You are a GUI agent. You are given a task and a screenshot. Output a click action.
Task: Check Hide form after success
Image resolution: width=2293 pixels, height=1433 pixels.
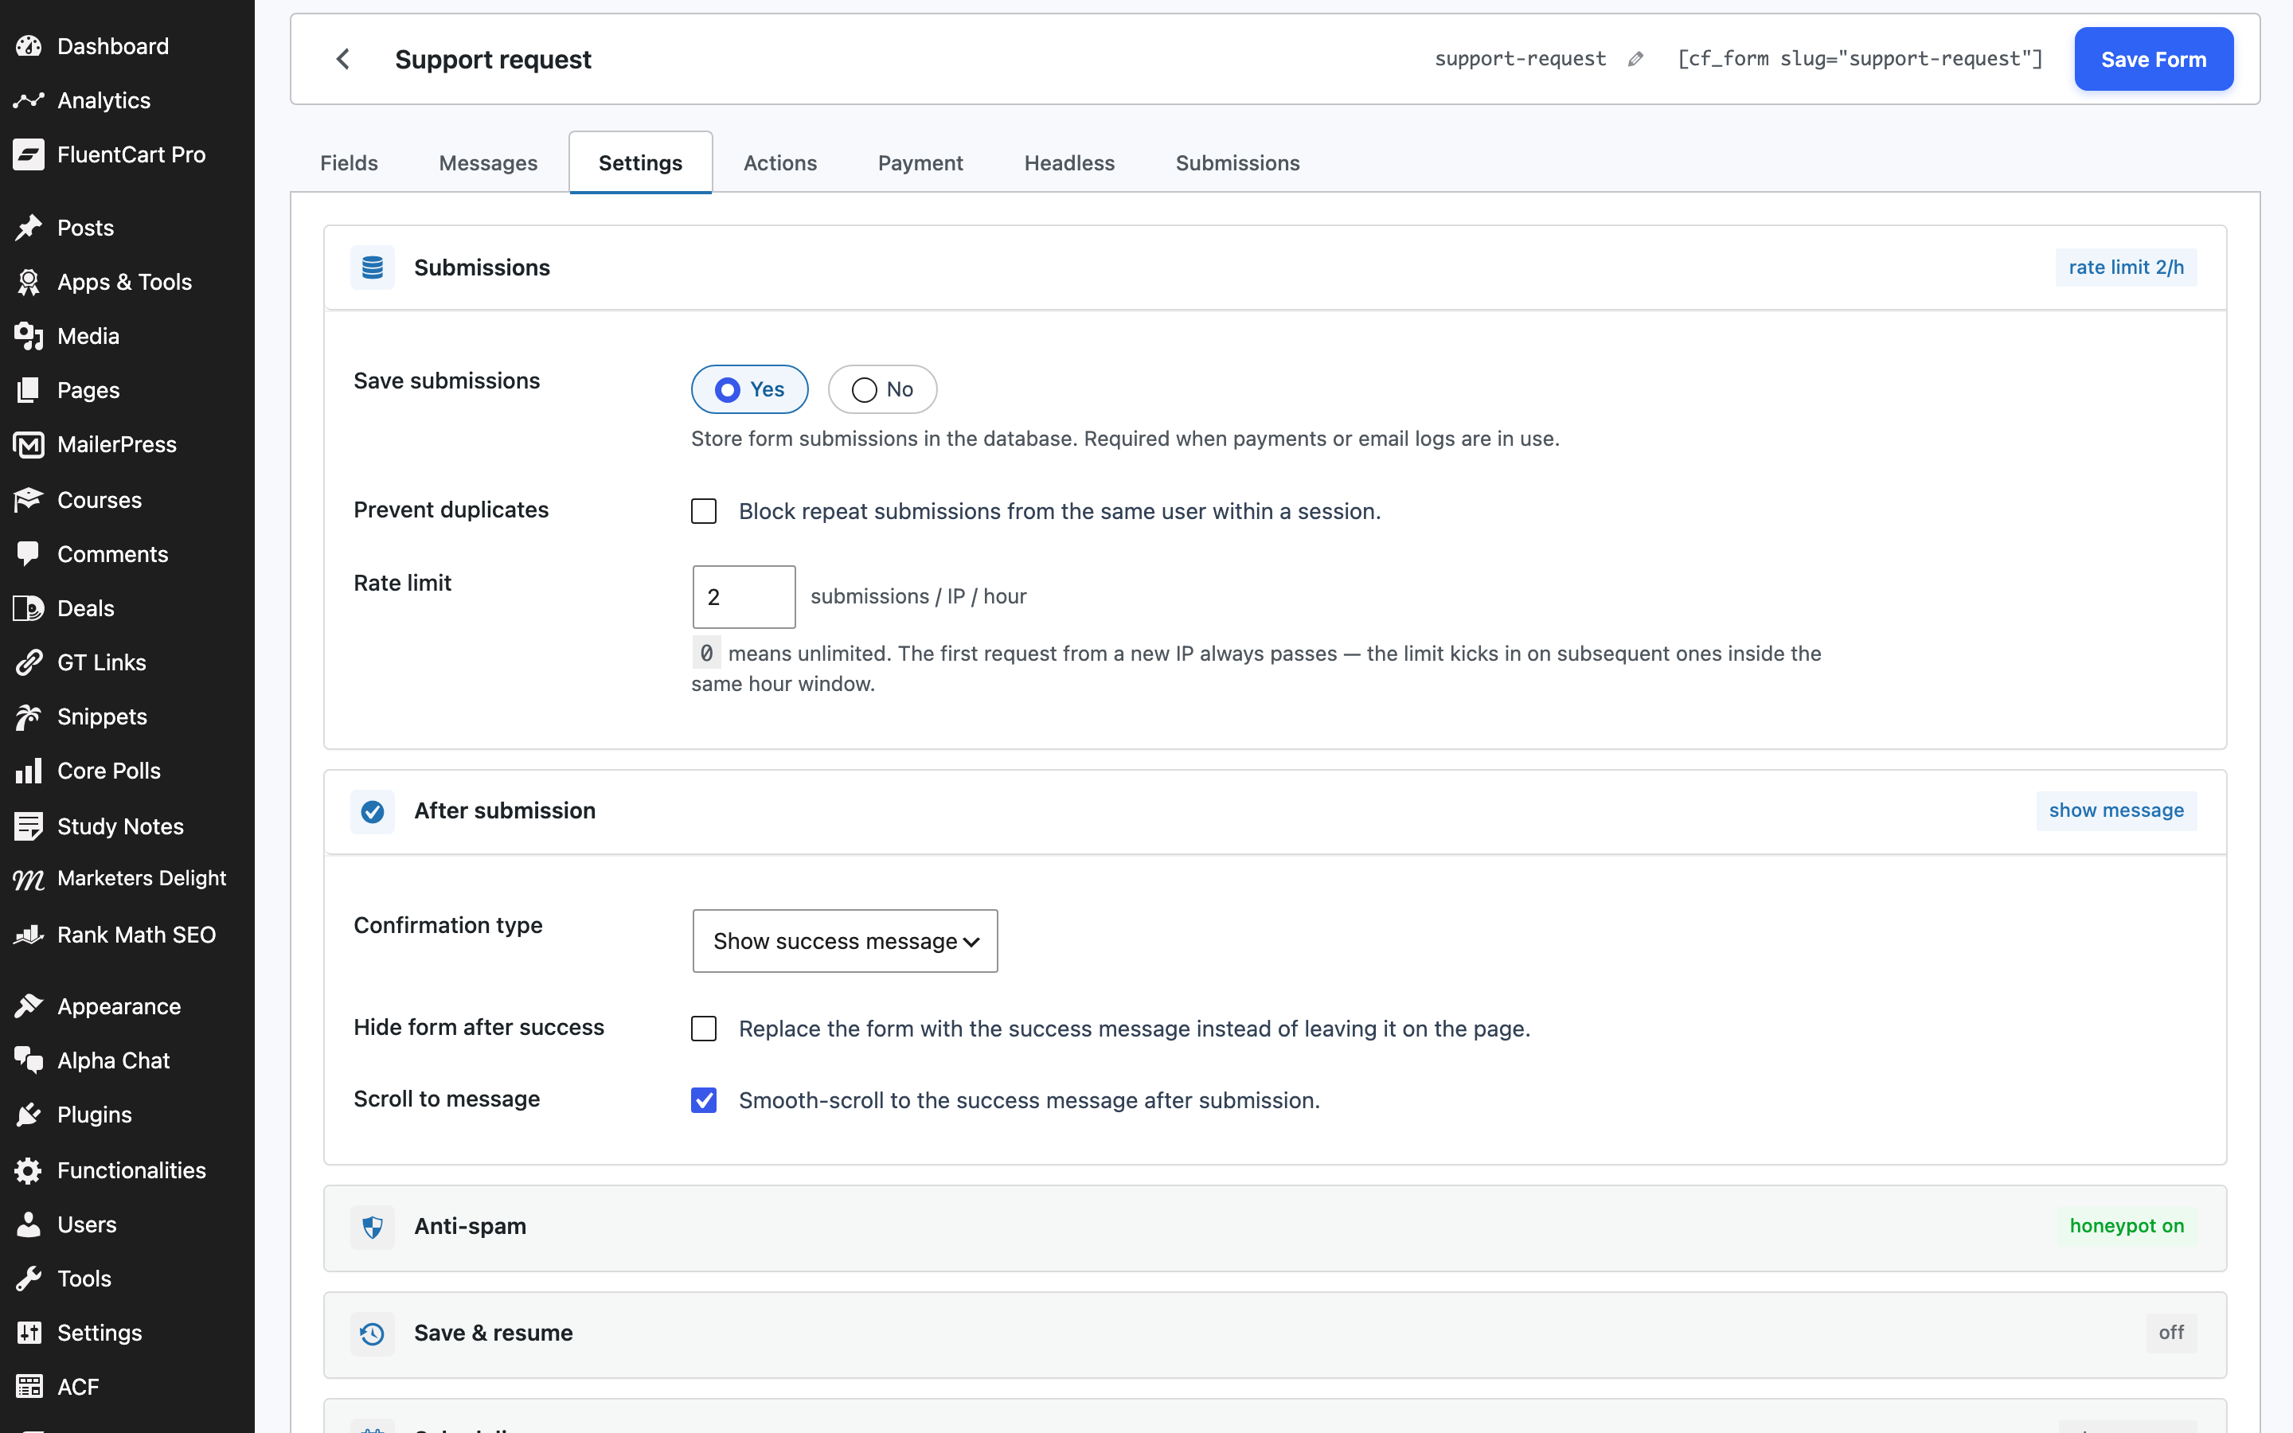pyautogui.click(x=704, y=1029)
